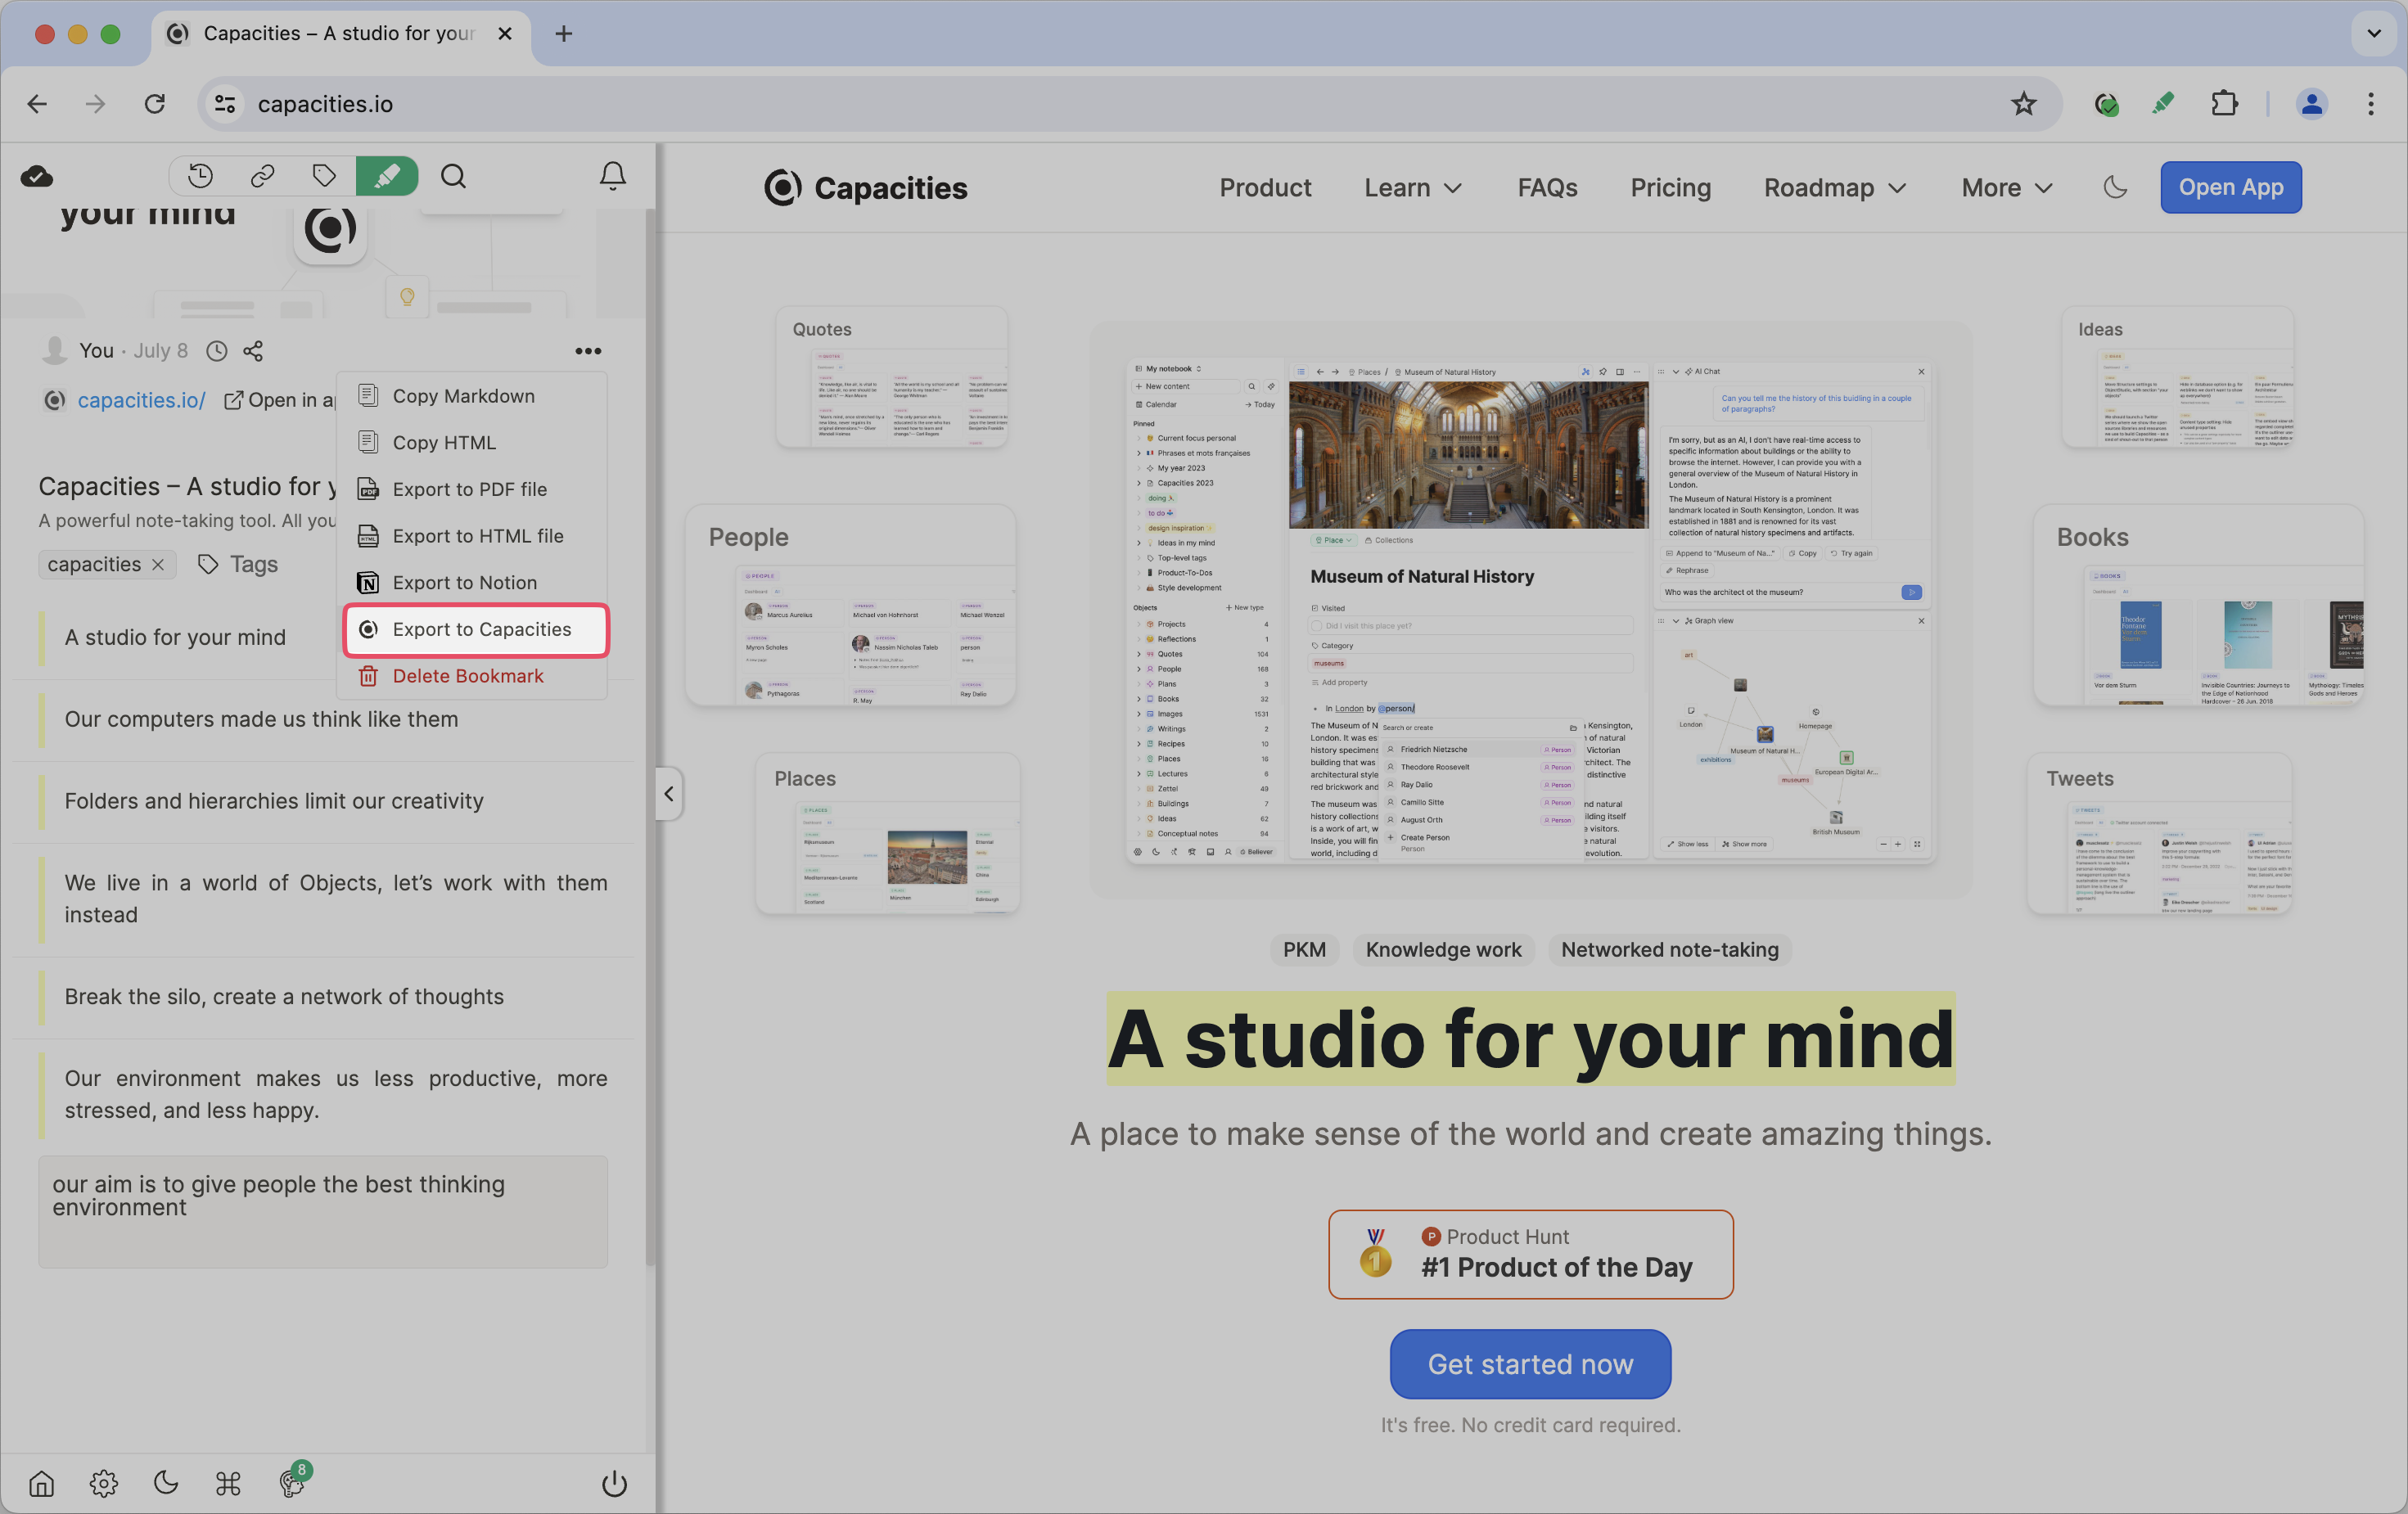2408x1514 pixels.
Task: Toggle dark mode moon in Capacities header
Action: point(2115,187)
